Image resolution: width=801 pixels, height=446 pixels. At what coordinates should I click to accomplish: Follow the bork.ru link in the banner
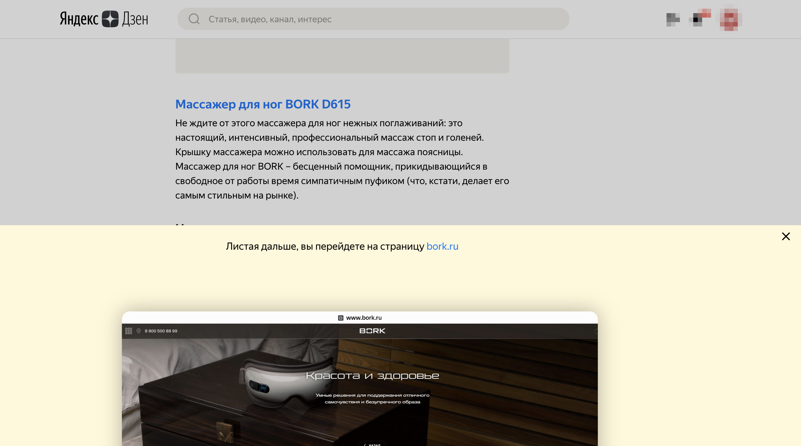tap(442, 246)
